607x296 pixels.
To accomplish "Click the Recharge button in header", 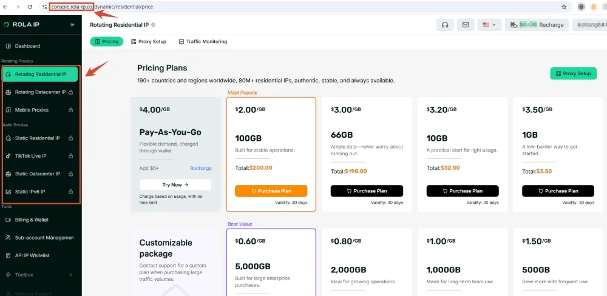I will pyautogui.click(x=537, y=25).
